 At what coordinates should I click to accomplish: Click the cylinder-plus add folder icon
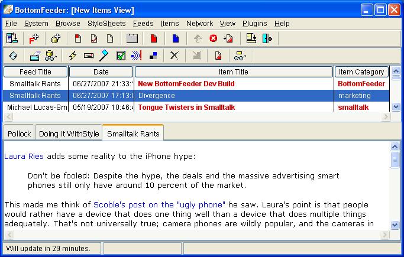pyautogui.click(x=56, y=38)
